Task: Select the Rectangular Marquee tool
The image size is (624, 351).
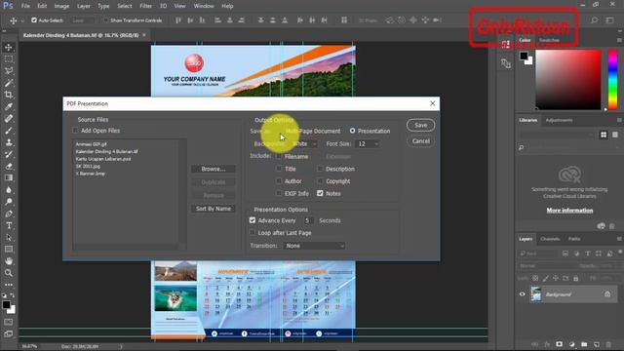Action: point(9,59)
